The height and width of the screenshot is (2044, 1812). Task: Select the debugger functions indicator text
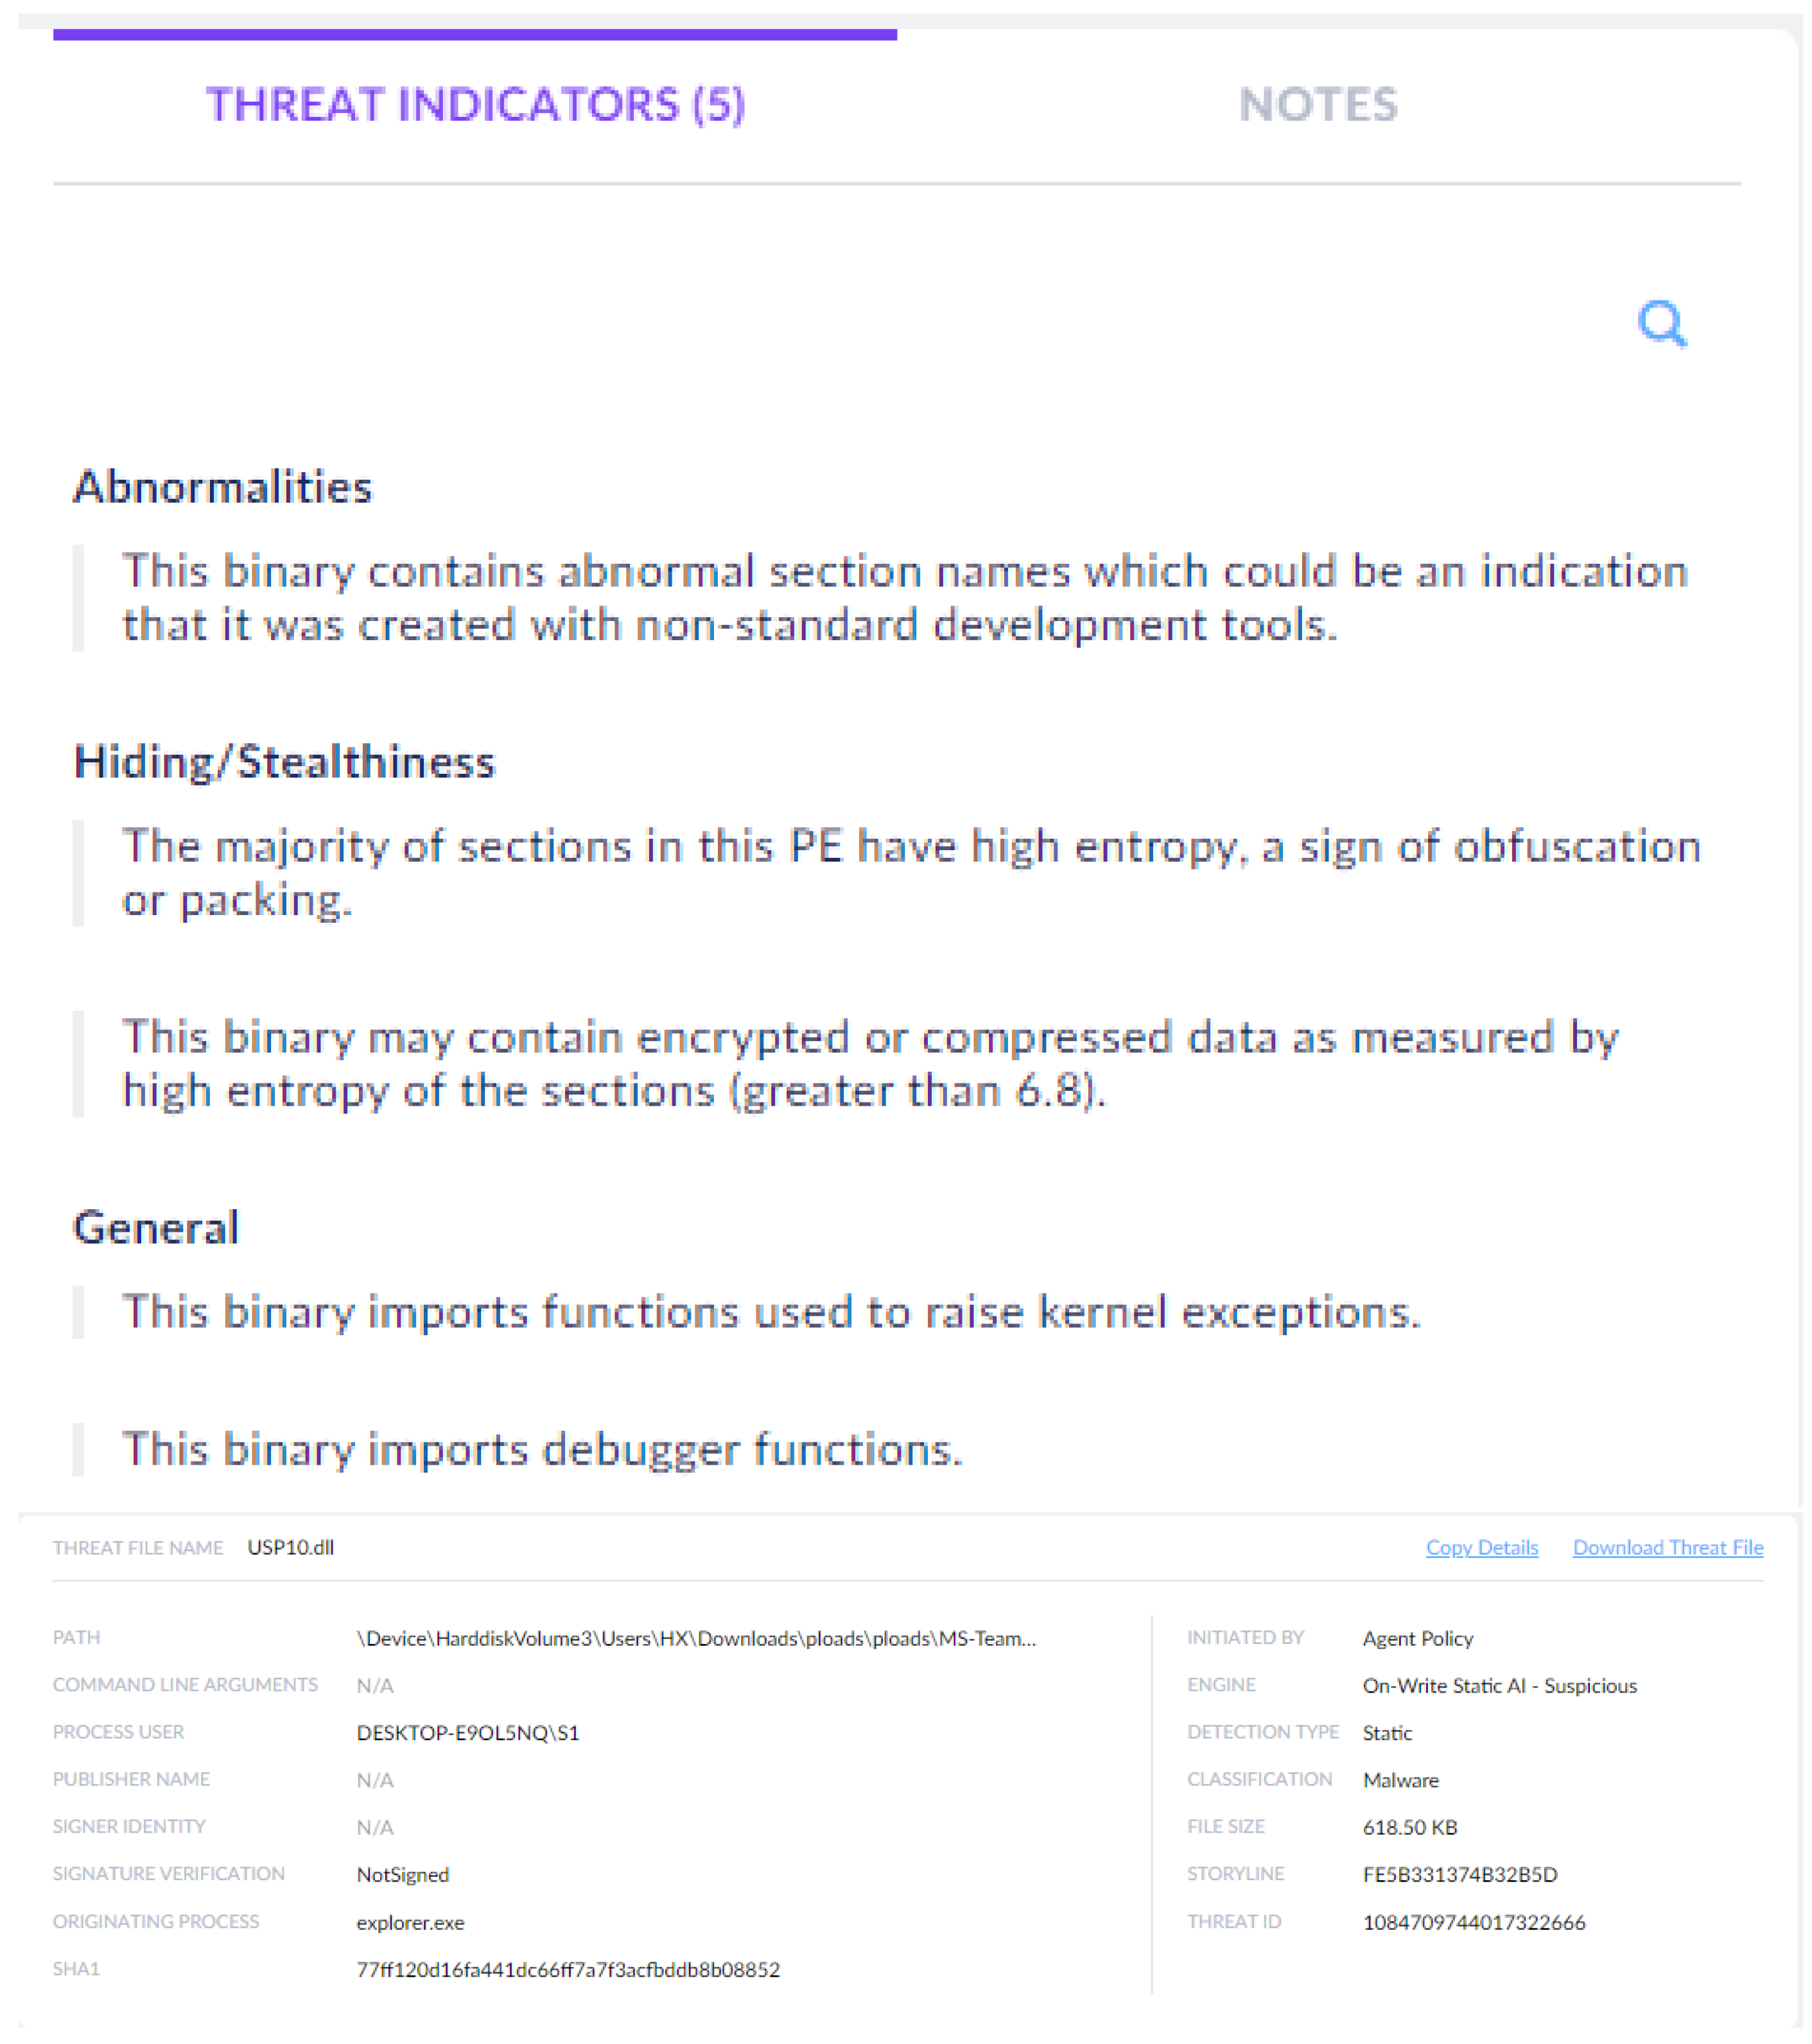coord(542,1449)
